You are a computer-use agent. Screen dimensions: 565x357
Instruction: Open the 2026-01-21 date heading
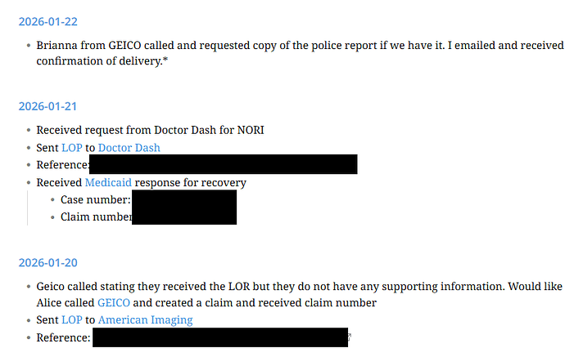(x=48, y=106)
